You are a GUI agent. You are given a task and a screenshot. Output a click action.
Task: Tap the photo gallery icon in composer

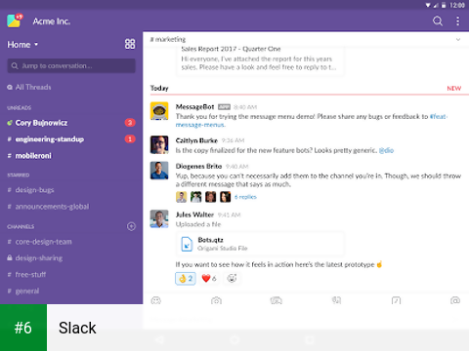tap(277, 300)
